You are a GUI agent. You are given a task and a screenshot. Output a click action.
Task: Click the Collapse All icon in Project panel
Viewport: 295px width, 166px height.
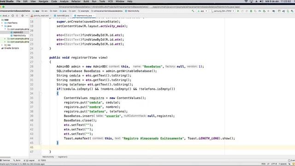pyautogui.click(x=17, y=16)
